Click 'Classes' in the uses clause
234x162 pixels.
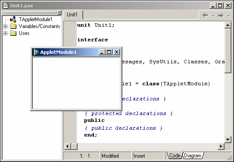196,62
